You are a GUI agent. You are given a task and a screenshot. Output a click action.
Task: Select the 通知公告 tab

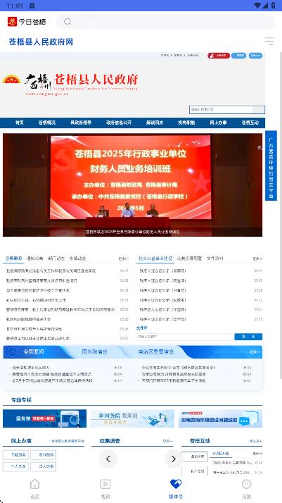point(35,259)
